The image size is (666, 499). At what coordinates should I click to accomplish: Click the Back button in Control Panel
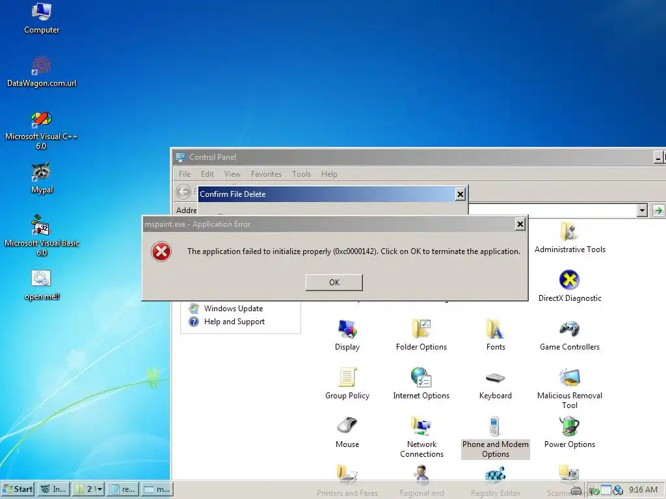coord(183,192)
